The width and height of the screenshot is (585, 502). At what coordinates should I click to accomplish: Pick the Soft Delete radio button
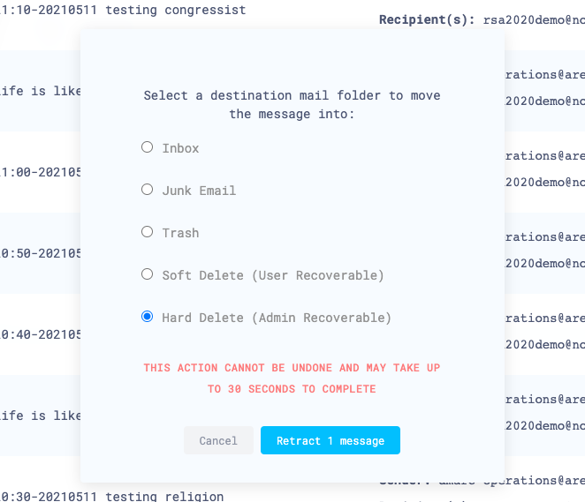point(148,274)
